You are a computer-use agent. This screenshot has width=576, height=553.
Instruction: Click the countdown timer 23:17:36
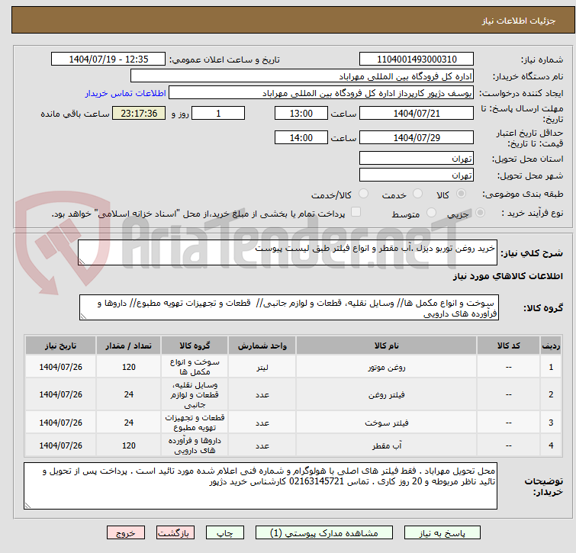tap(139, 113)
